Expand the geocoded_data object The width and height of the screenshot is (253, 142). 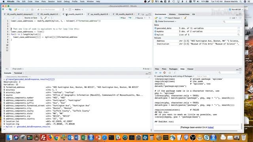[155, 28]
